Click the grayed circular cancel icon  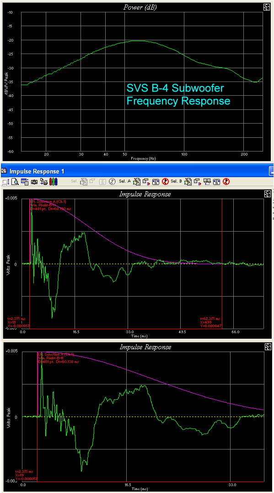(x=112, y=182)
